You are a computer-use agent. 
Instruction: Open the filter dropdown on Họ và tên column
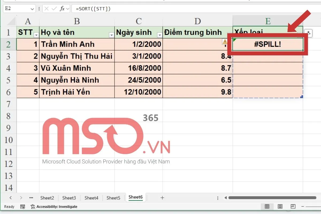(x=111, y=35)
